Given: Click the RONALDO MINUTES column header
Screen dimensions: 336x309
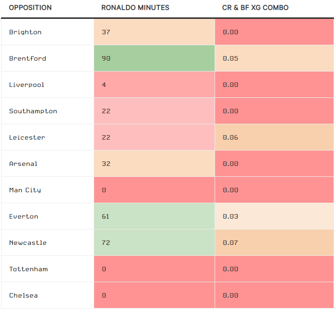Looking at the screenshot, I should click(x=135, y=8).
